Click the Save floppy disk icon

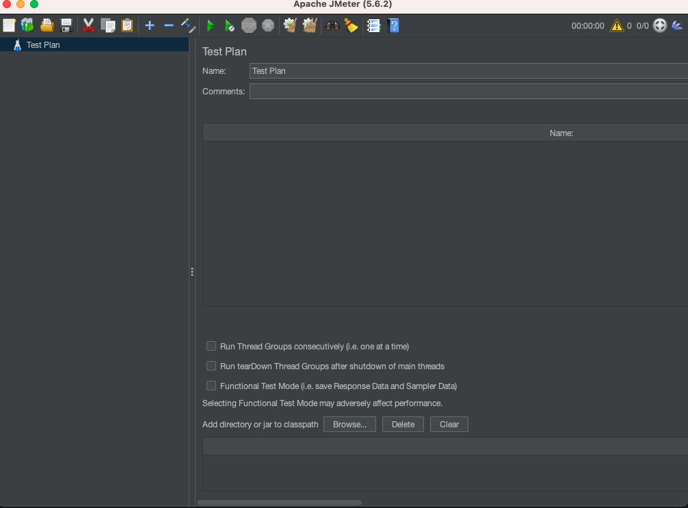click(66, 25)
